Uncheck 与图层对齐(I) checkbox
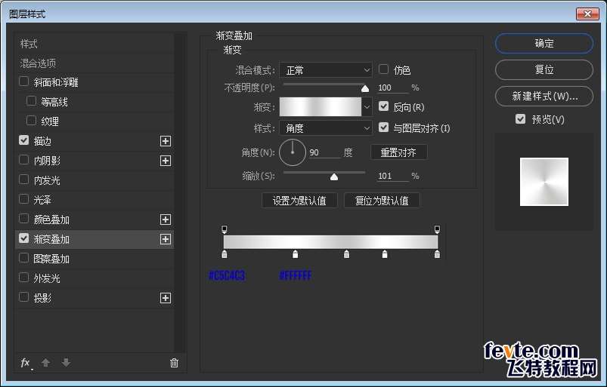Viewport: 607px width, 387px height. point(383,127)
